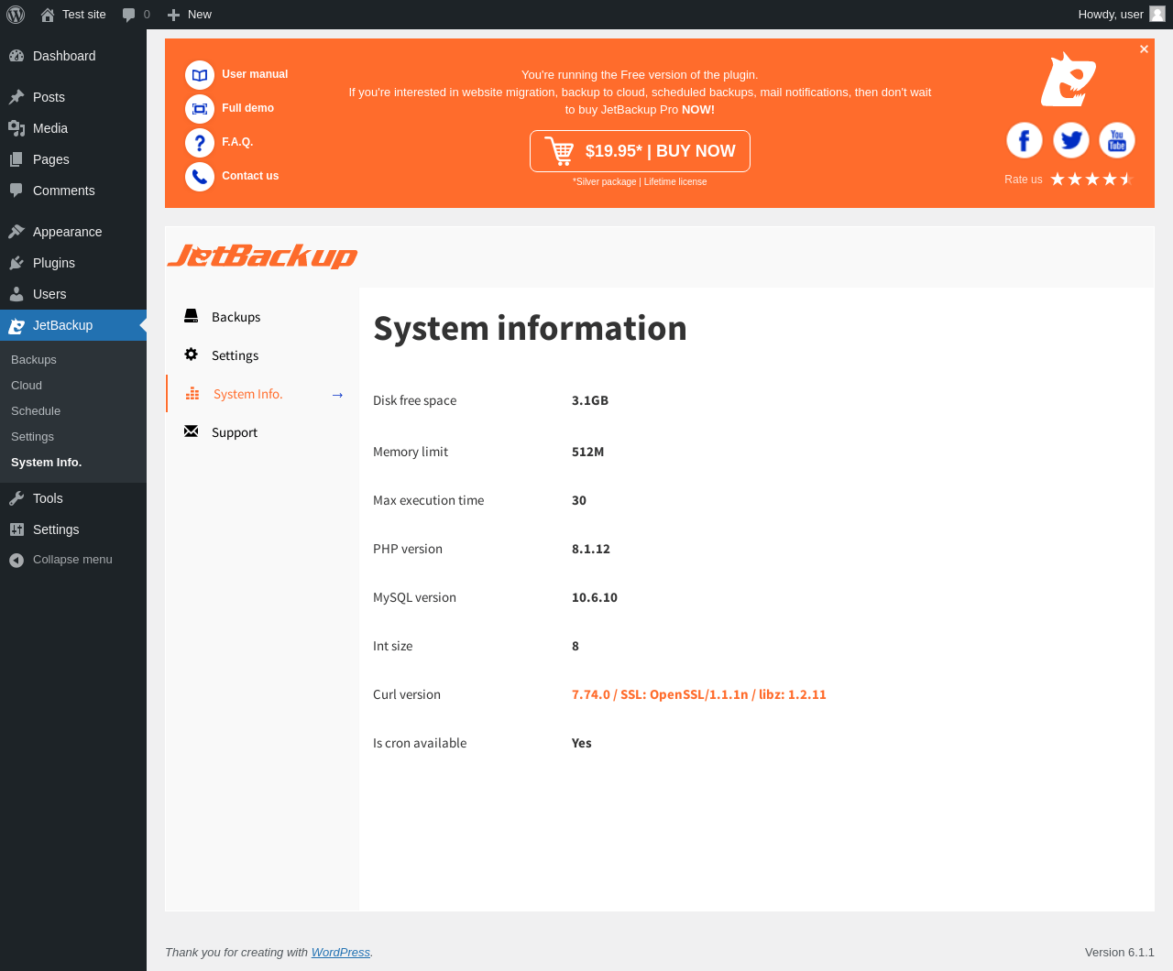The width and height of the screenshot is (1173, 971).
Task: Click the Support envelope icon
Action: [x=191, y=431]
